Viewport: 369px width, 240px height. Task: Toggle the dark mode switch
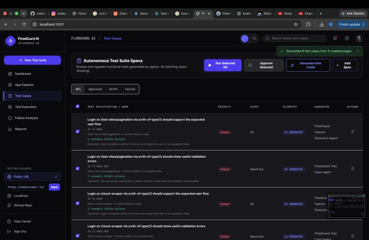249,38
